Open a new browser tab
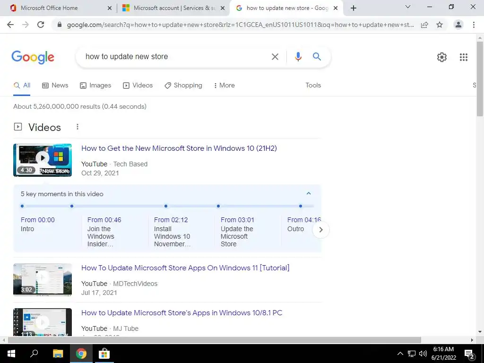 [354, 8]
